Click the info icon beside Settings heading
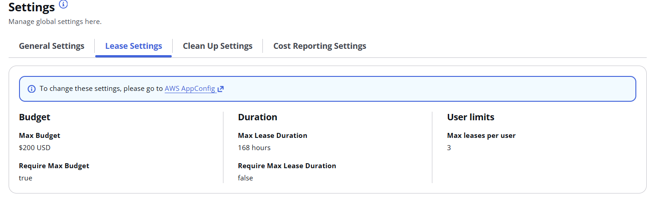Screen dimensions: 649x203 63,5
